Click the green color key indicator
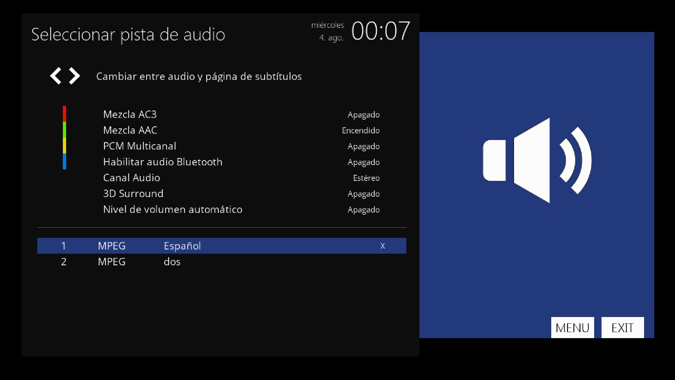675x380 pixels. 64,129
